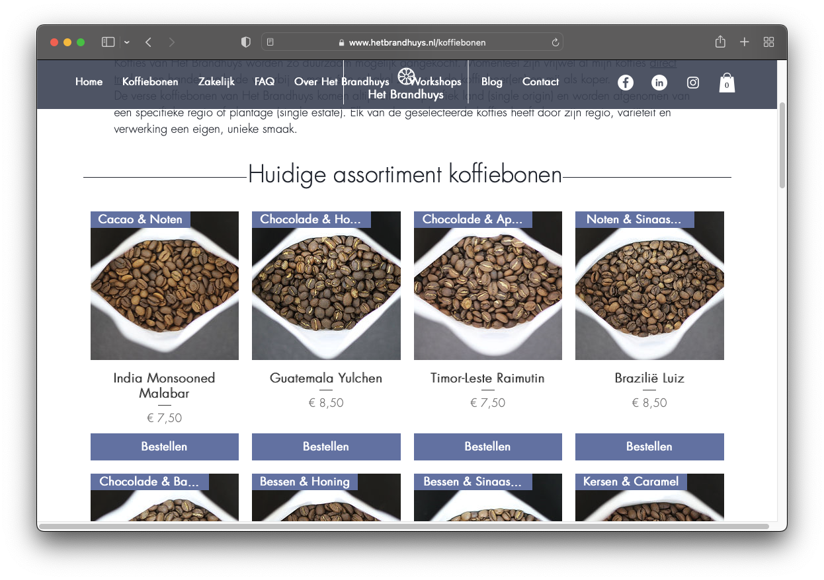Show the tab overview
This screenshot has height=580, width=824.
(x=768, y=42)
